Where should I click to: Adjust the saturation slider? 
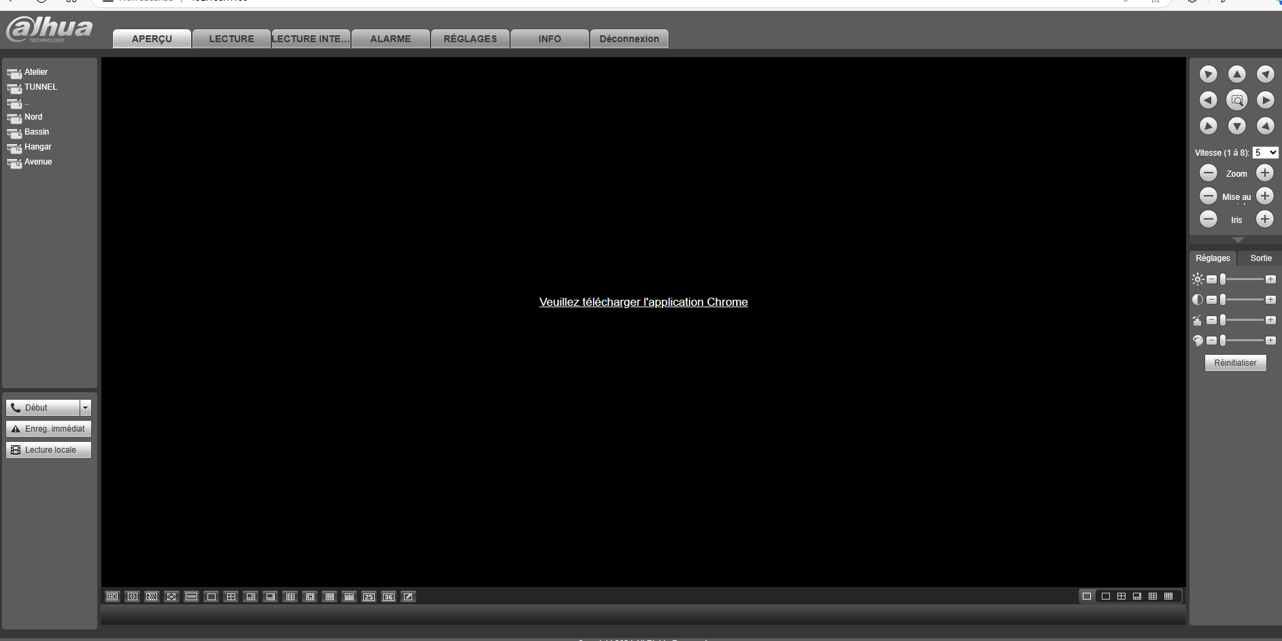click(x=1241, y=320)
